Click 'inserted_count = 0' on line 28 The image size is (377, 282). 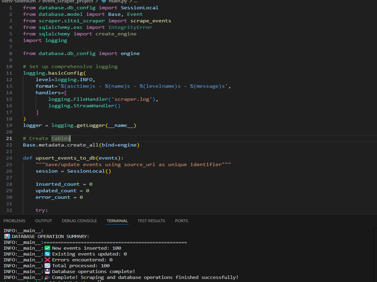pyautogui.click(x=64, y=184)
